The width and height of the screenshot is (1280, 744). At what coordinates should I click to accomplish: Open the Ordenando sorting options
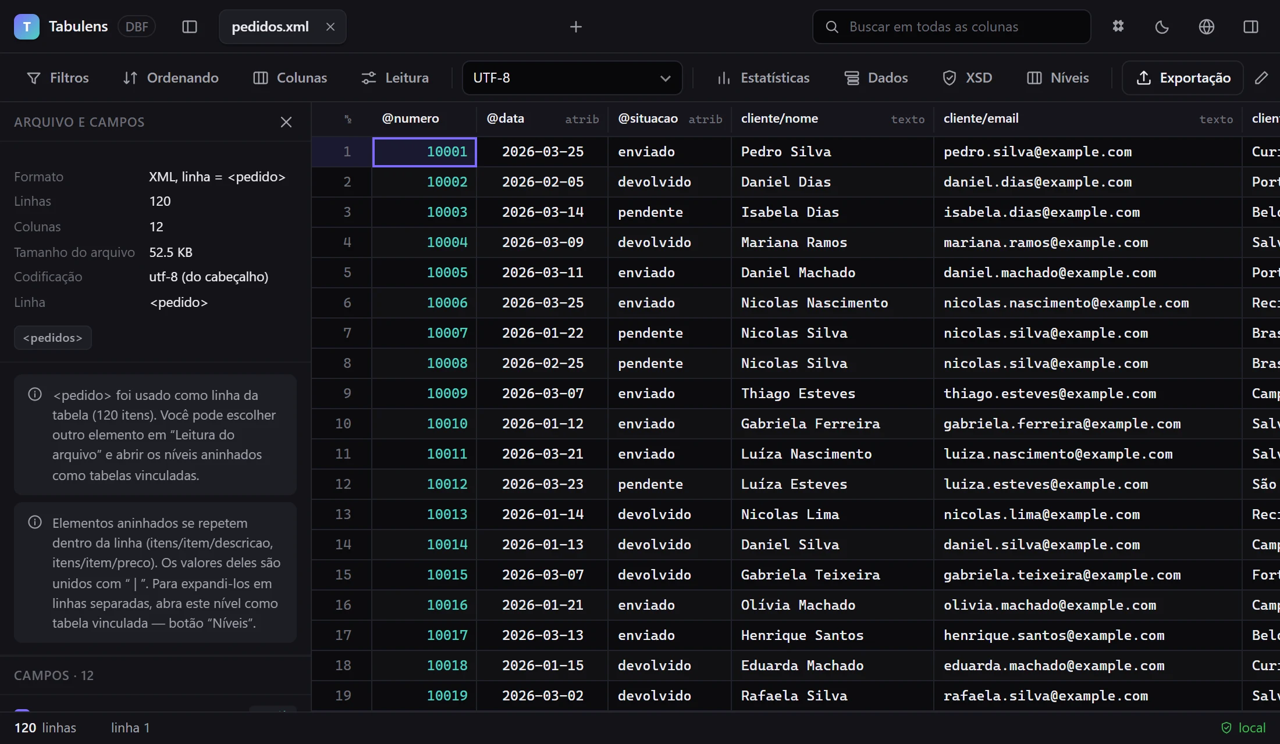pyautogui.click(x=171, y=78)
